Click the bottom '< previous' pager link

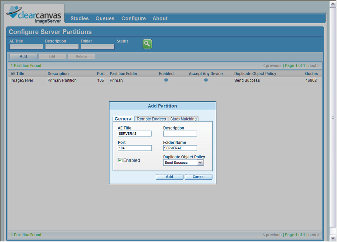pos(272,235)
